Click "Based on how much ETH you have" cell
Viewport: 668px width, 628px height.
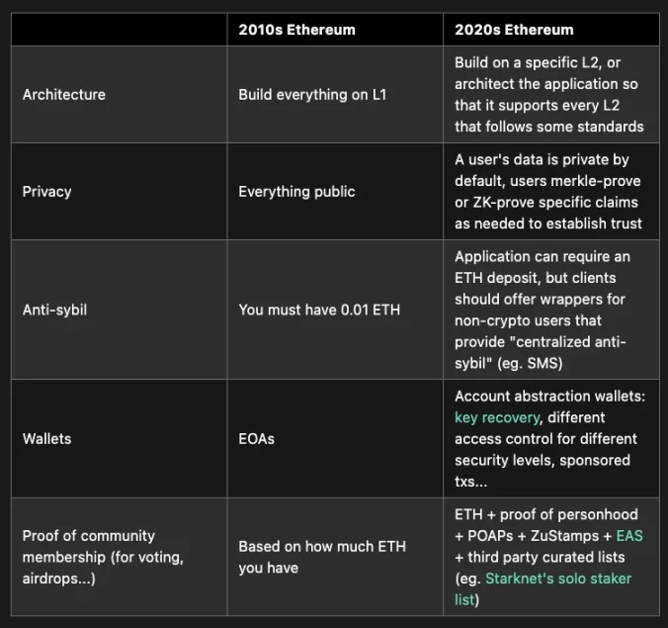point(322,557)
